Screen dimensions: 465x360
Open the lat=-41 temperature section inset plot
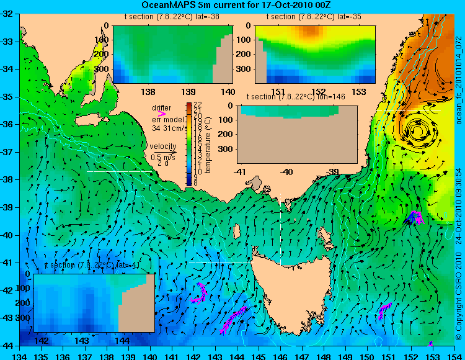pos(94,303)
